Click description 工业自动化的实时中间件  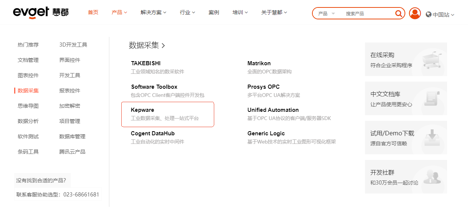coord(157,142)
